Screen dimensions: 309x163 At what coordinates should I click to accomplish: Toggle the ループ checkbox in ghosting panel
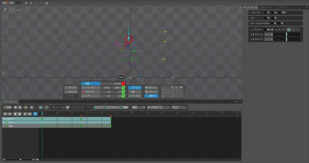point(277,30)
